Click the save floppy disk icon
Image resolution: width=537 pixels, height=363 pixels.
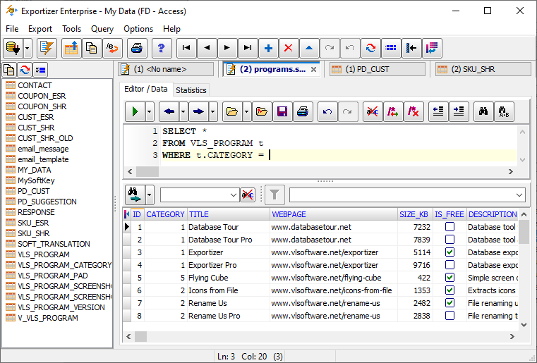(x=282, y=111)
